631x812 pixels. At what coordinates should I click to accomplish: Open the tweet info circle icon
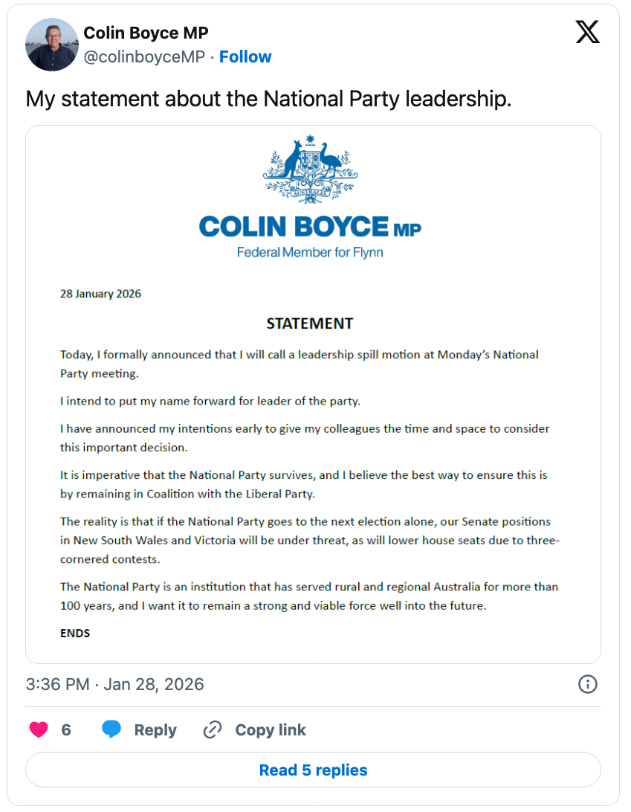587,684
